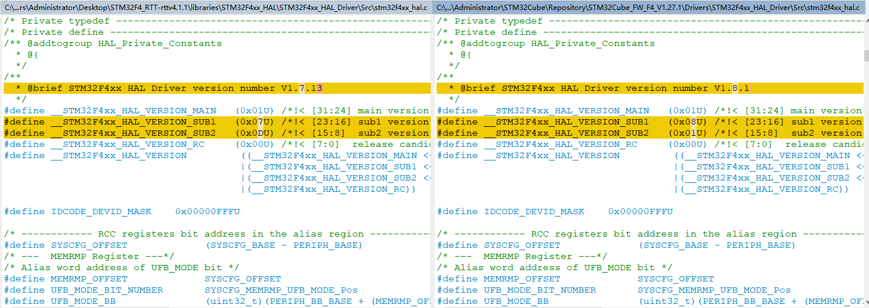Click the MEMRMP Register comment in the STM32Cube_FW_F4 pane

point(522,257)
